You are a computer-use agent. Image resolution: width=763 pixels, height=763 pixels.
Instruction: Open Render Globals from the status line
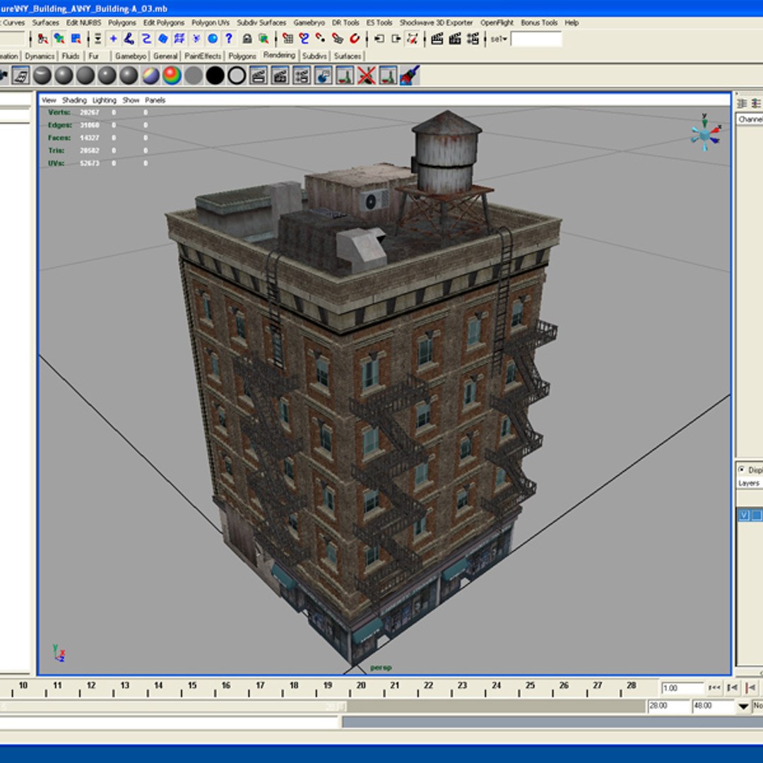(x=473, y=38)
